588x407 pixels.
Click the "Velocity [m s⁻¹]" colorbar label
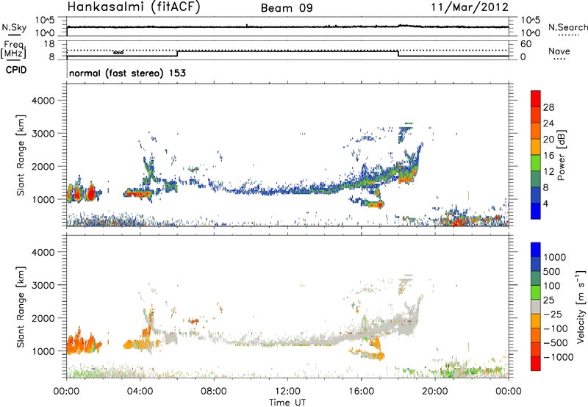tap(581, 306)
